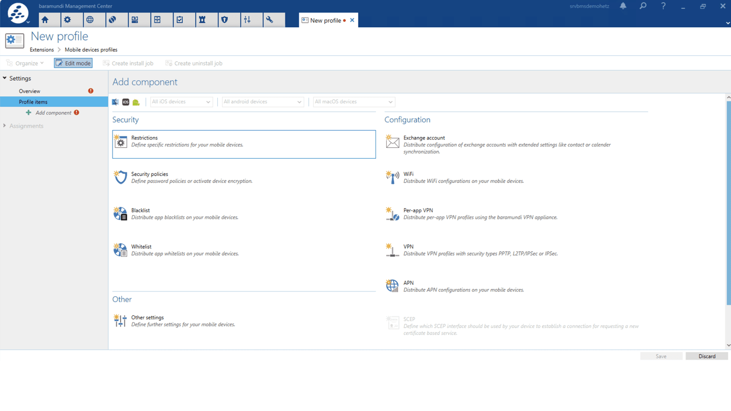Open the Organize dropdown menu
This screenshot has width=731, height=411.
[25, 63]
